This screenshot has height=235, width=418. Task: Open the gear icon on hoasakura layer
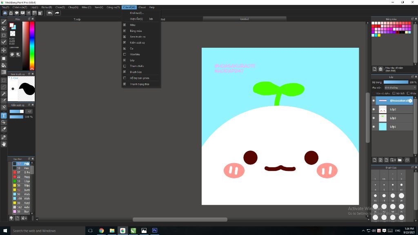pyautogui.click(x=410, y=100)
